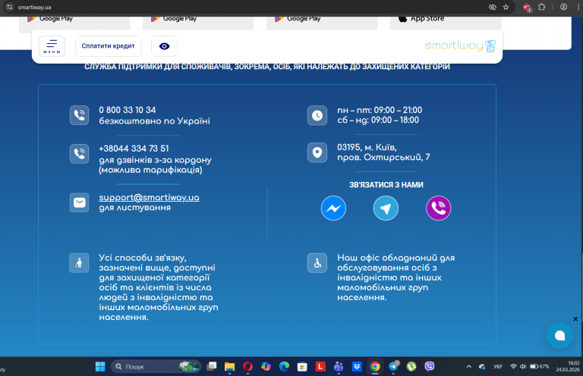Click the crossed-eye tracking icon in address bar
This screenshot has height=376, width=583.
492,7
